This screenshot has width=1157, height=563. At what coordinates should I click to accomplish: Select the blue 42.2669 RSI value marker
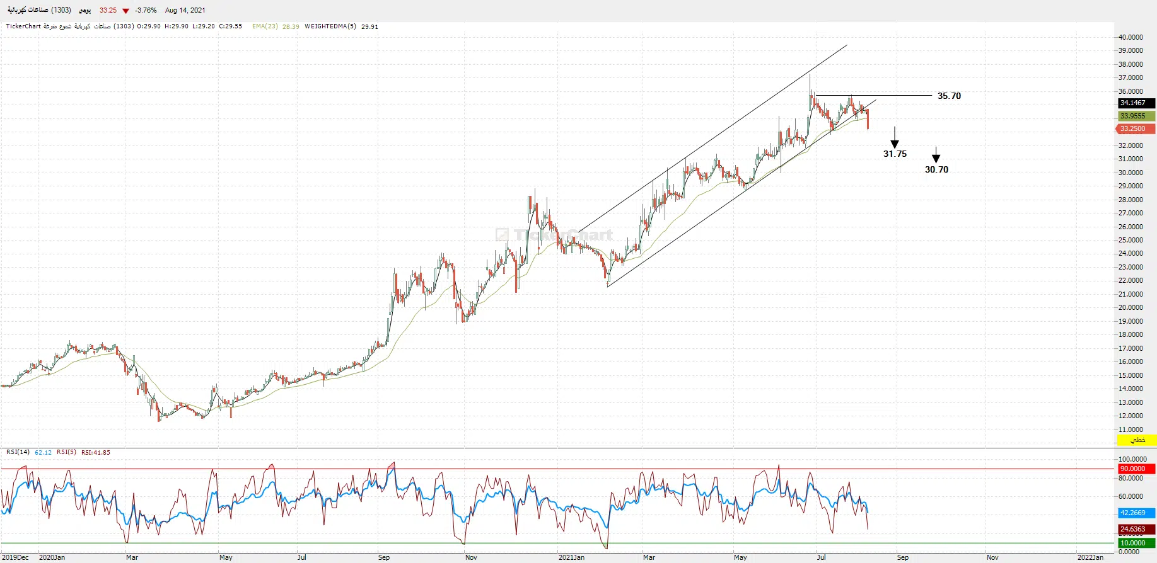(x=1136, y=513)
